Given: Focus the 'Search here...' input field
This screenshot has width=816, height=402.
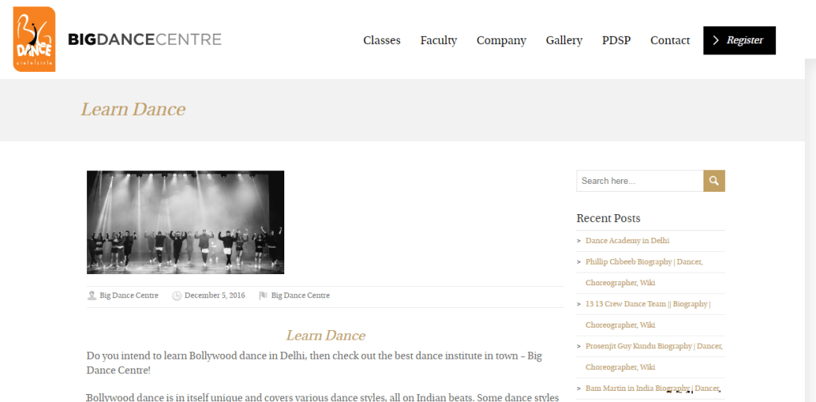Looking at the screenshot, I should (x=640, y=181).
